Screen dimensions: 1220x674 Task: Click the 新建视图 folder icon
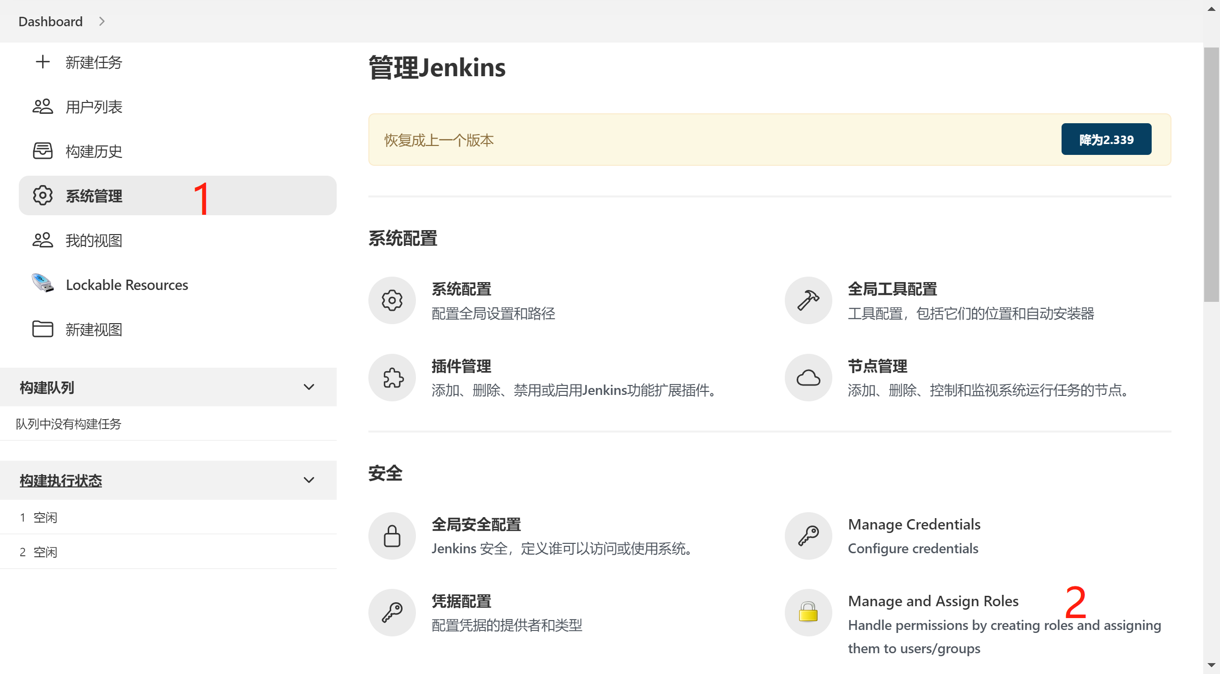pyautogui.click(x=43, y=329)
